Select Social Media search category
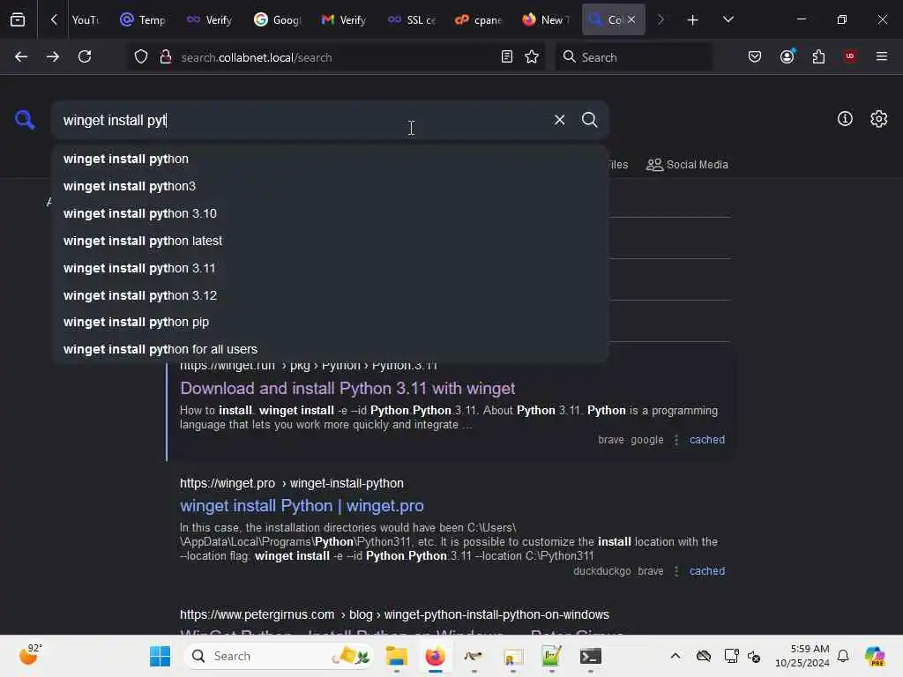Viewport: 903px width, 677px height. click(687, 165)
